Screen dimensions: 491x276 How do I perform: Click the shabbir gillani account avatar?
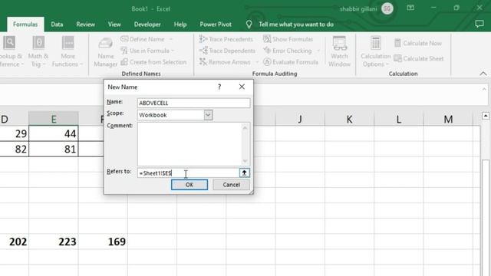[387, 8]
